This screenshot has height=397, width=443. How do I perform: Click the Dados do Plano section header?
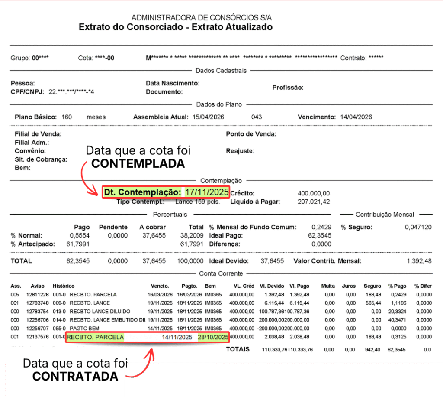click(x=219, y=104)
